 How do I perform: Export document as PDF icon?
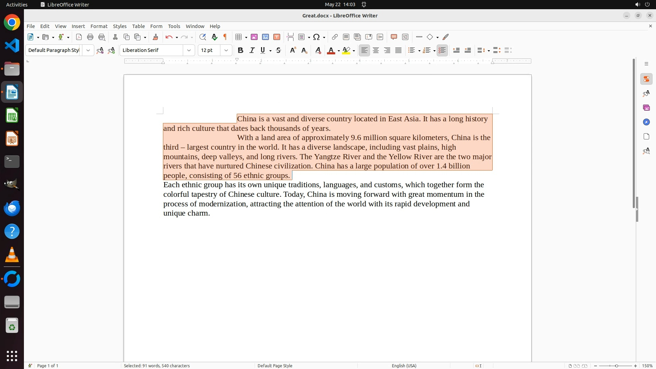coord(79,37)
